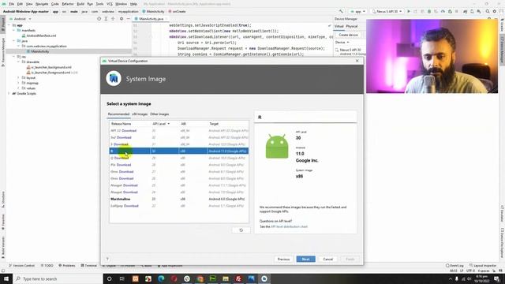
Task: Select the Recommended tab
Action: [118, 114]
